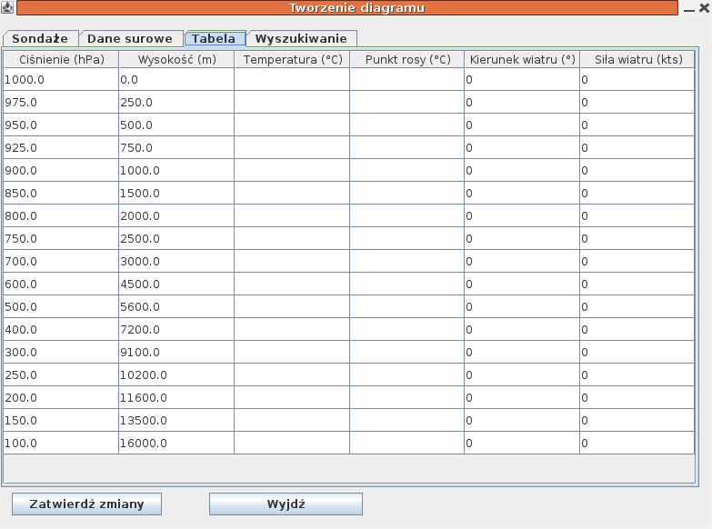Image resolution: width=712 pixels, height=529 pixels.
Task: Select the pressure cell 700.0
Action: click(61, 261)
